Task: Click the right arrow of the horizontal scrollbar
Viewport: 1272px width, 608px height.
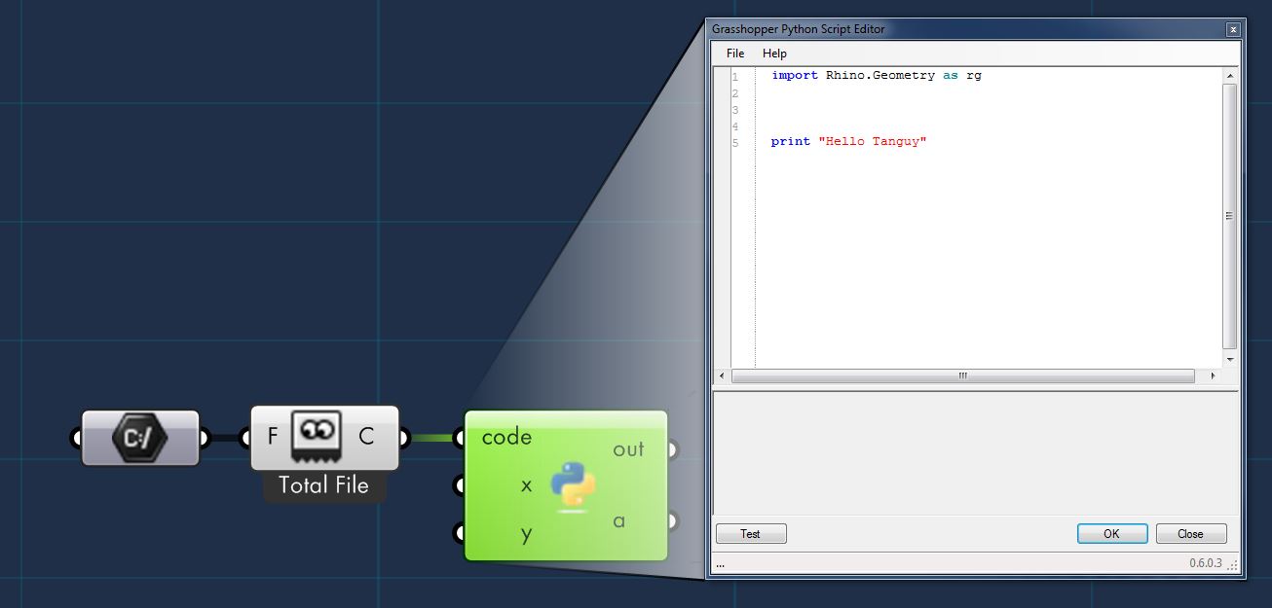Action: (x=1213, y=376)
